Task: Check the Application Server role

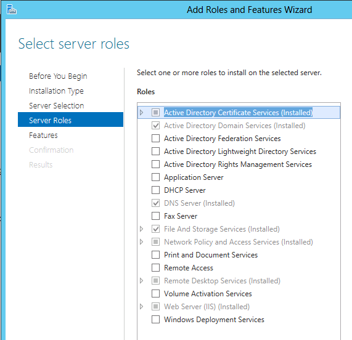Action: [155, 177]
